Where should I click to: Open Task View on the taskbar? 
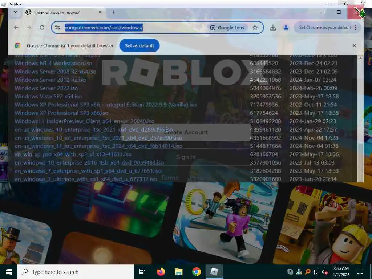[142, 272]
